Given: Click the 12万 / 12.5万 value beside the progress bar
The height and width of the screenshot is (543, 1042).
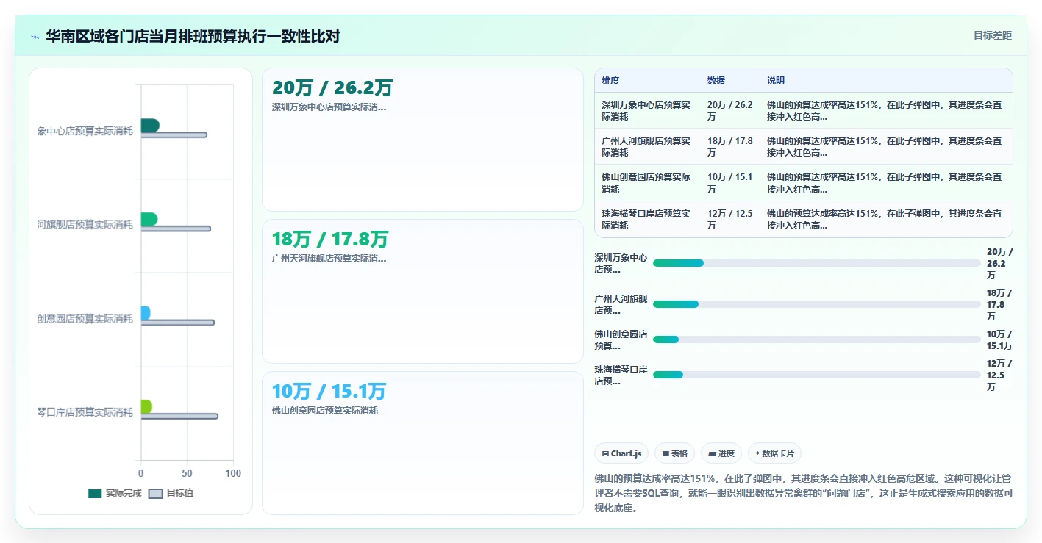Looking at the screenshot, I should click(x=999, y=375).
